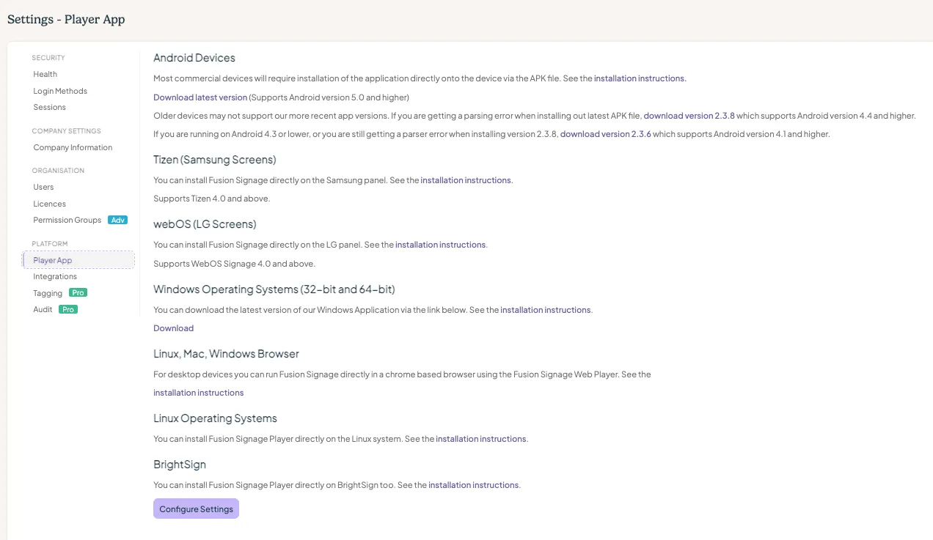Open the Audit page
Image resolution: width=933 pixels, height=540 pixels.
[x=43, y=309]
